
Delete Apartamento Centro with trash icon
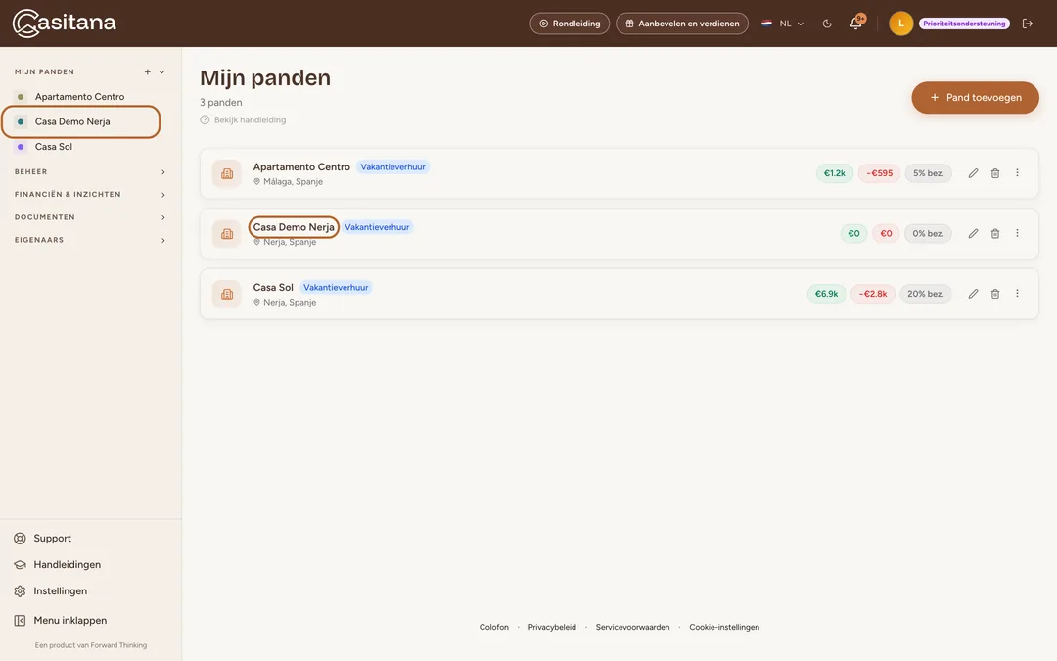click(x=995, y=173)
